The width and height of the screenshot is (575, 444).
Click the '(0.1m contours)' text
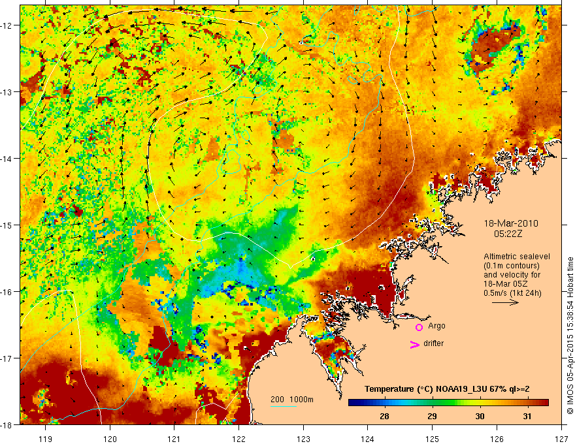(512, 266)
